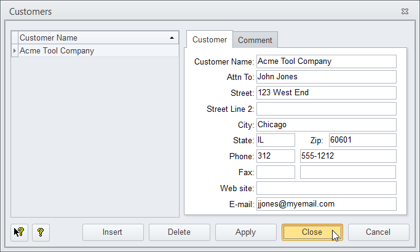Viewport: 420px width, 252px height.
Task: Click the empty Web site field
Action: click(326, 188)
